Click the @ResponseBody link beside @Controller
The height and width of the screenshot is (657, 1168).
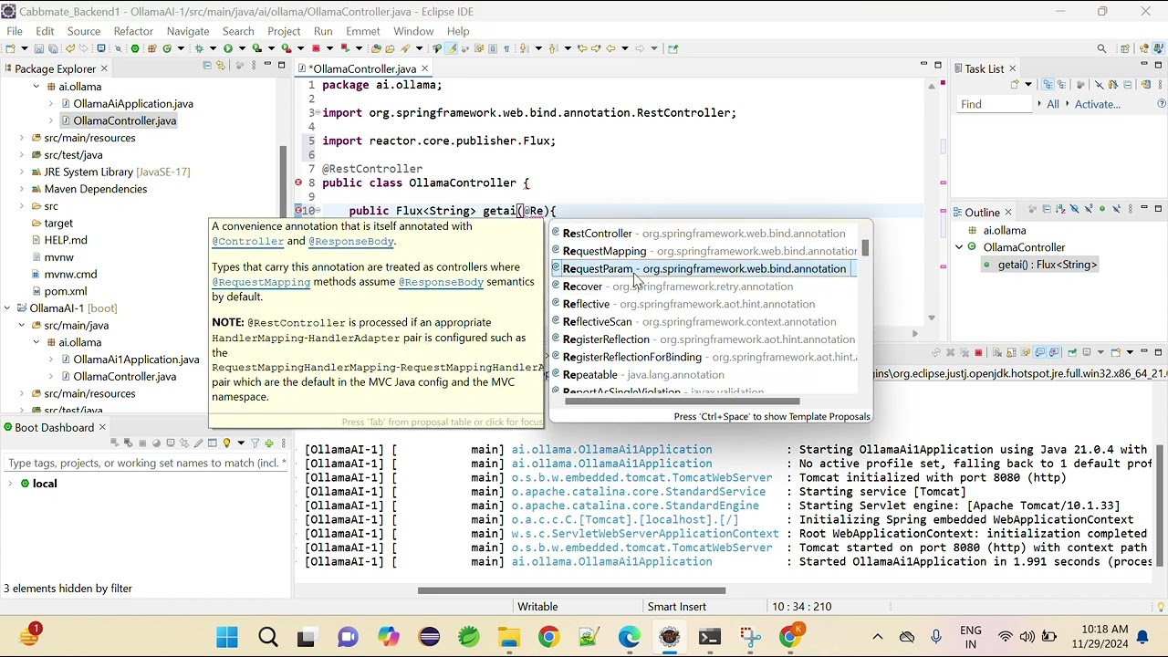click(351, 242)
